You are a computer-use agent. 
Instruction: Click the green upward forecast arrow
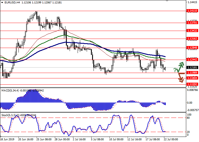coord(180,68)
